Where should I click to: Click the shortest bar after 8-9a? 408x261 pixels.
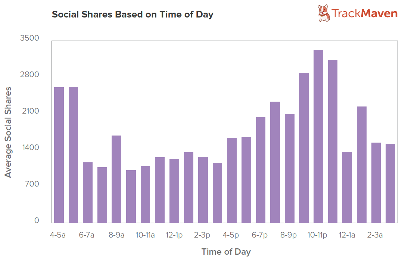(131, 196)
